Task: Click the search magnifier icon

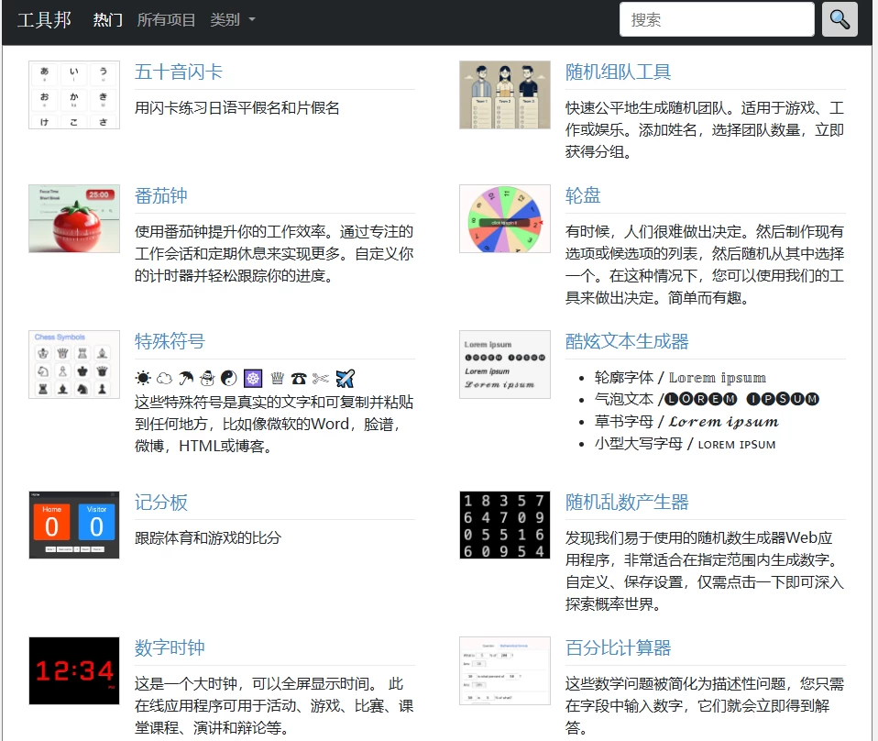Action: coord(840,19)
